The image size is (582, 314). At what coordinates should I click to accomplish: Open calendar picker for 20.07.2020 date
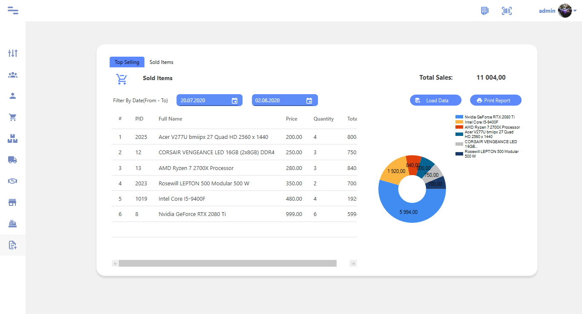tap(234, 101)
